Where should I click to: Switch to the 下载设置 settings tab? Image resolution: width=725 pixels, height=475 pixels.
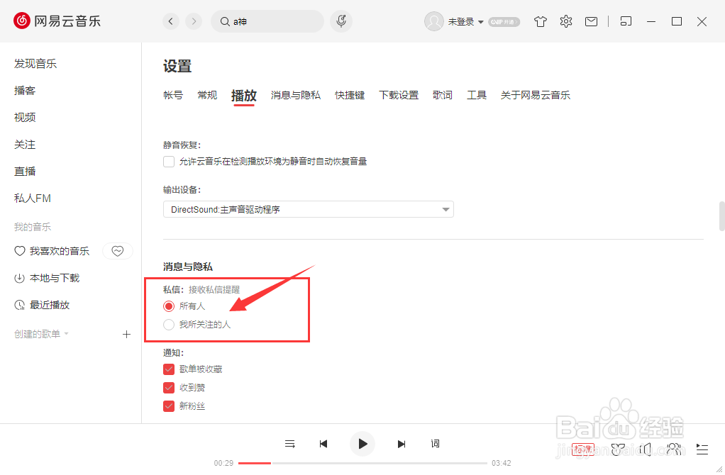coord(398,94)
